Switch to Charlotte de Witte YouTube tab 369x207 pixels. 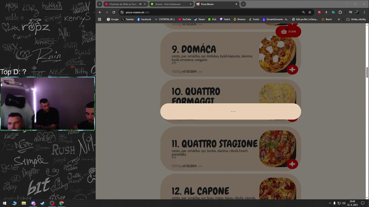point(123,4)
